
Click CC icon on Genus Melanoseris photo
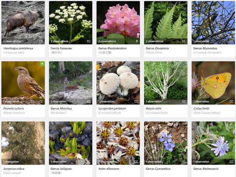(x=231, y=162)
